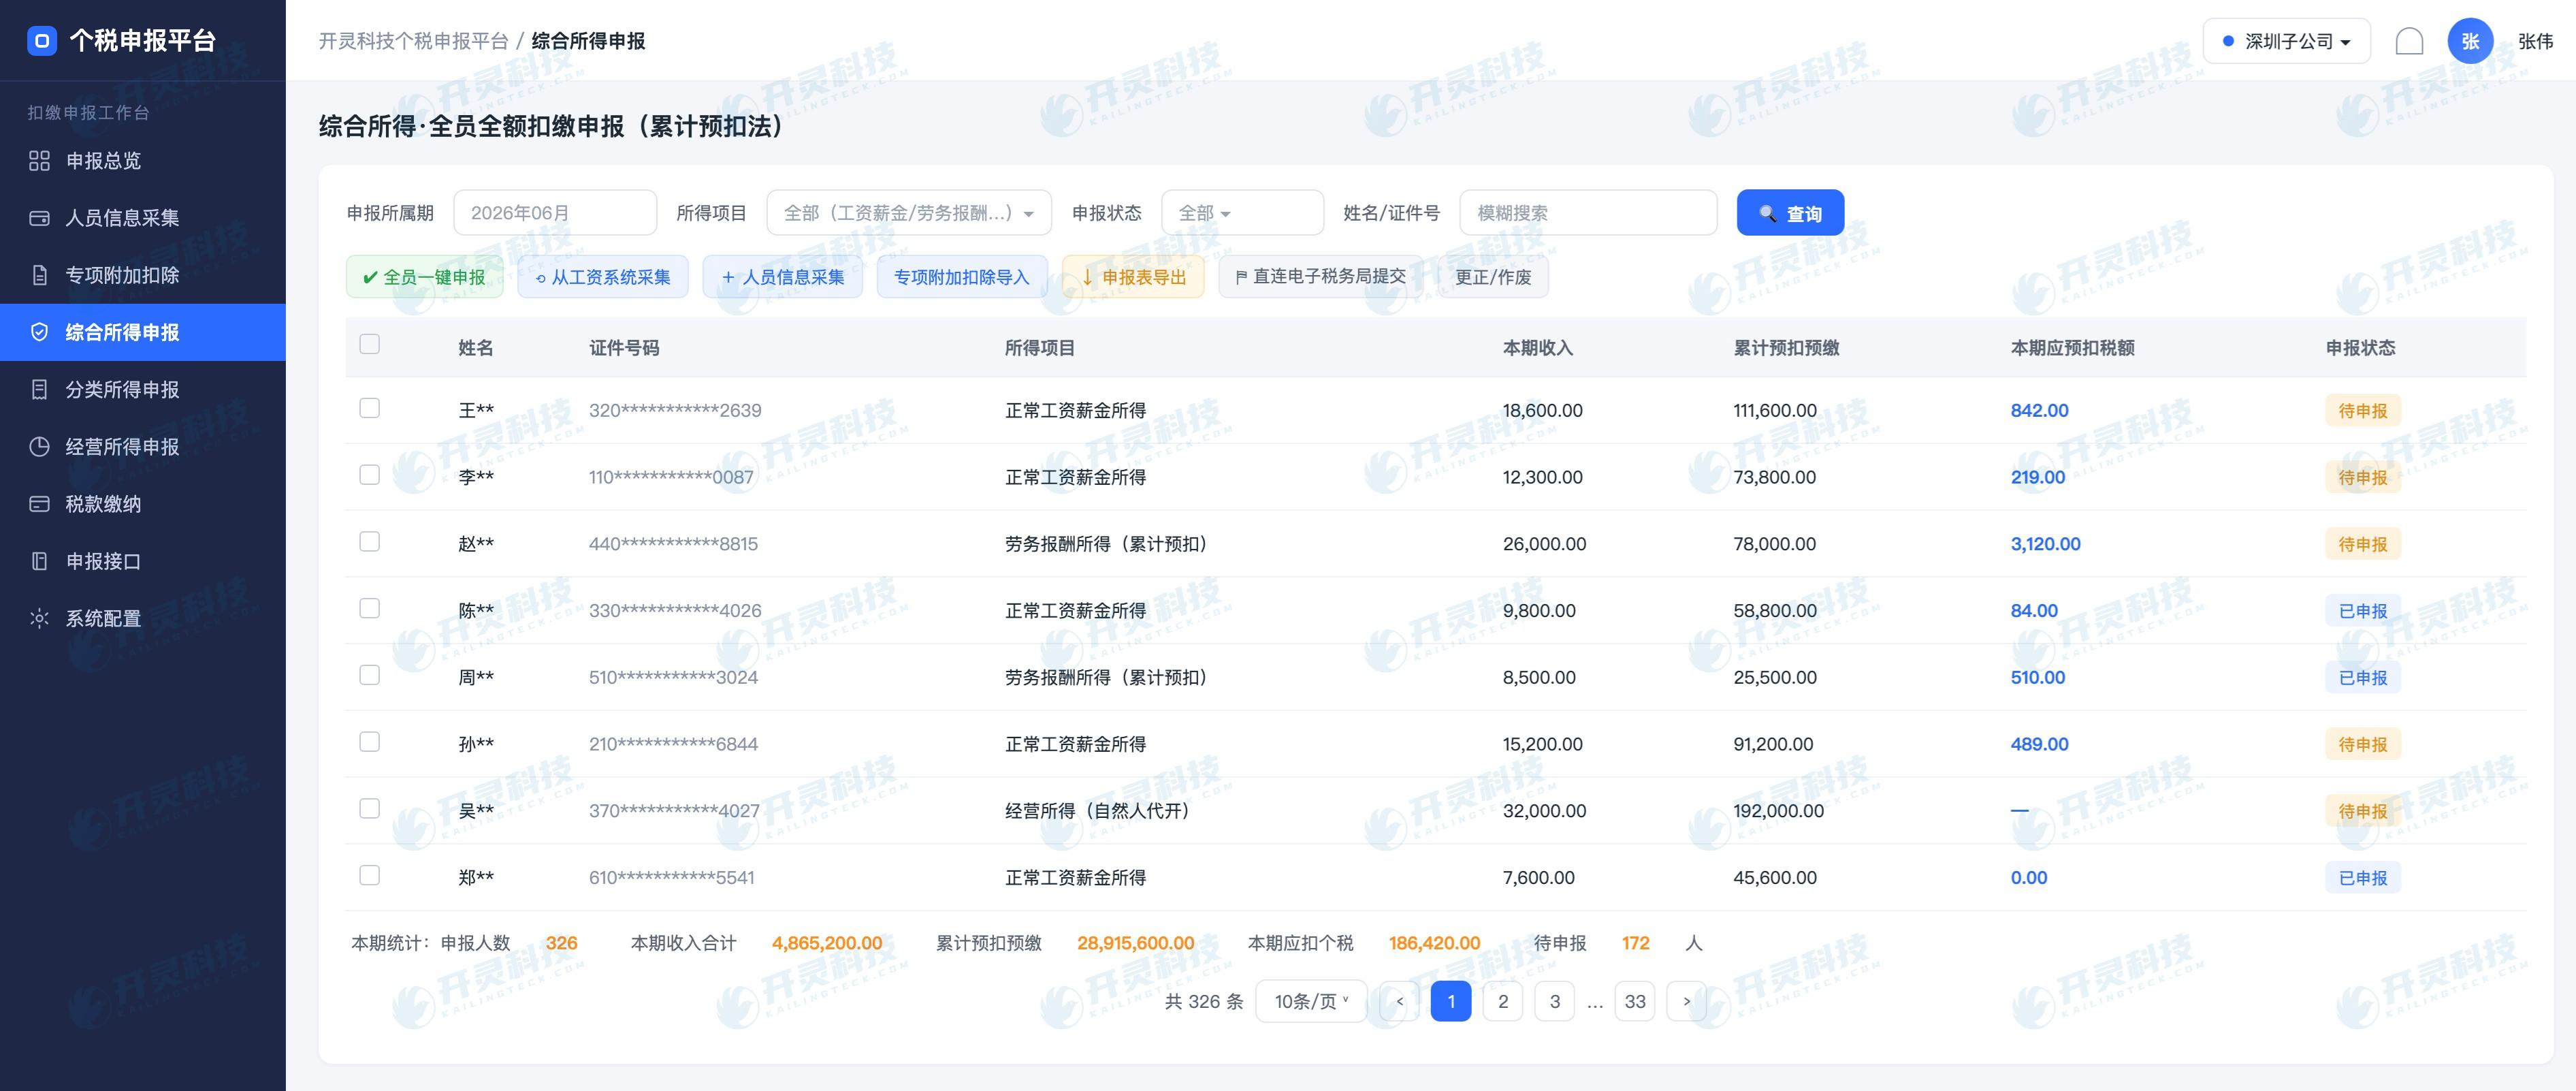Click 专项附加扣除导入 button
2576x1091 pixels.
pyautogui.click(x=961, y=277)
